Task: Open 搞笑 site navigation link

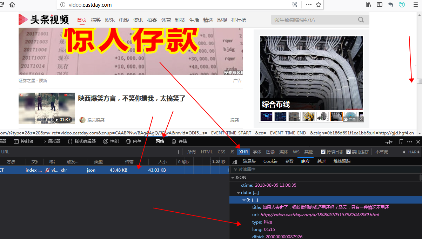Action: [x=96, y=20]
